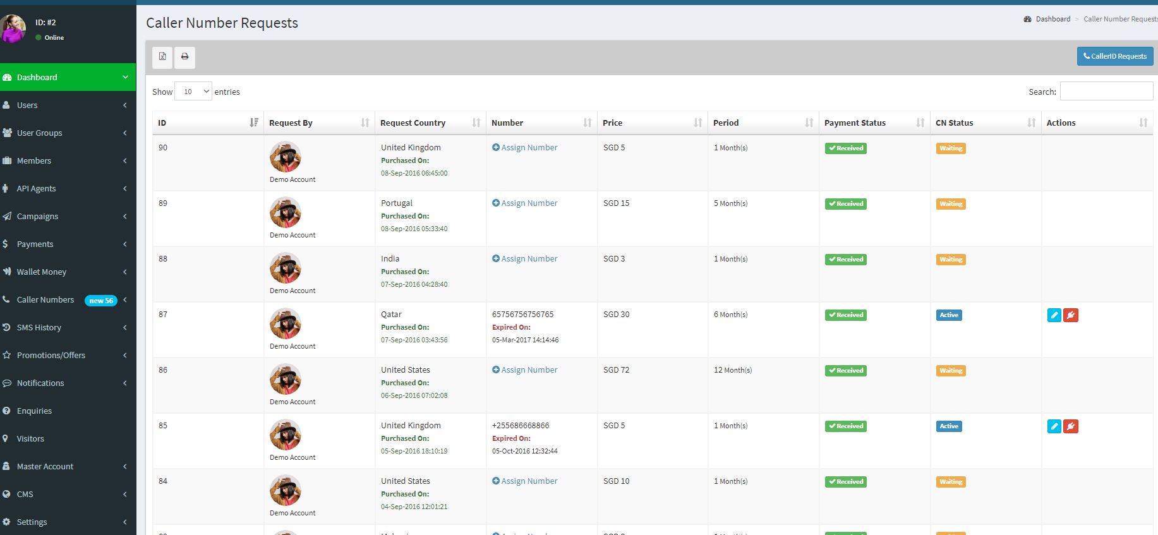Click the red plug icon for request 87
The height and width of the screenshot is (535, 1158).
tap(1070, 315)
